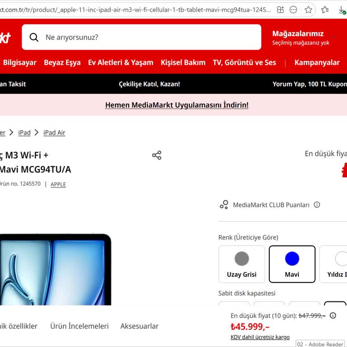Screen dimensions: 347x347
Task: Click the 'MediaMarkt CLUB Puanları' text
Action: coord(271,205)
